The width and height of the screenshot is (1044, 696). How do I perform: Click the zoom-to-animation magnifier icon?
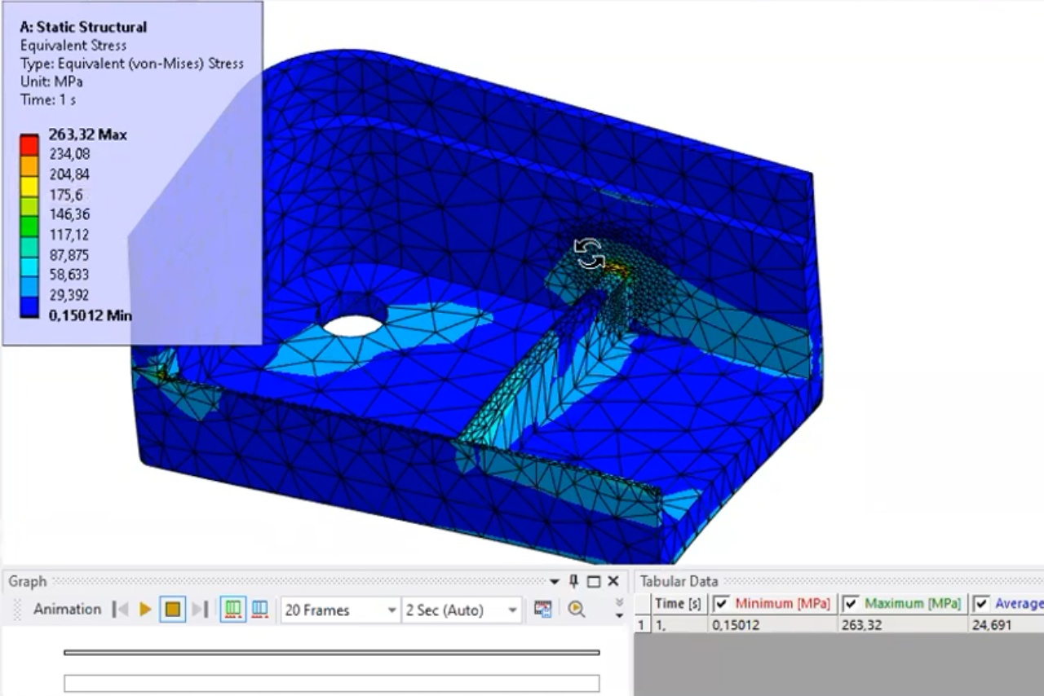577,610
